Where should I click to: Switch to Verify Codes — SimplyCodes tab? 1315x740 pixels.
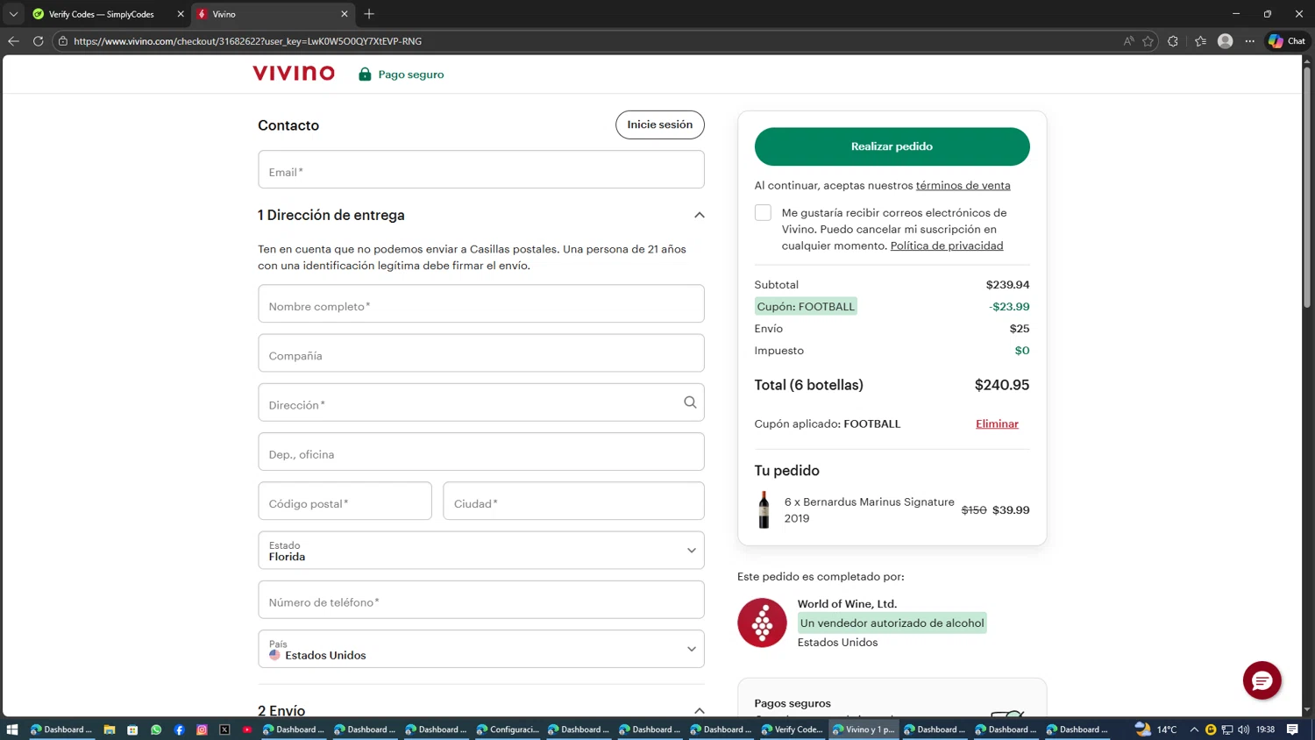[100, 14]
